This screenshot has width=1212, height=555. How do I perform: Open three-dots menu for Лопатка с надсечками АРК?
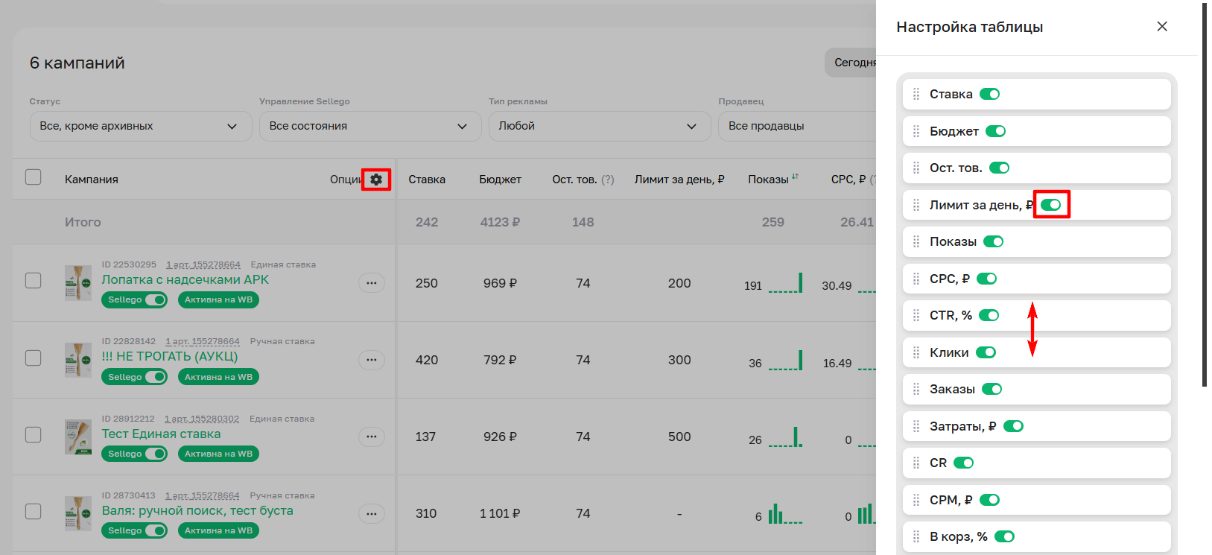tap(371, 283)
